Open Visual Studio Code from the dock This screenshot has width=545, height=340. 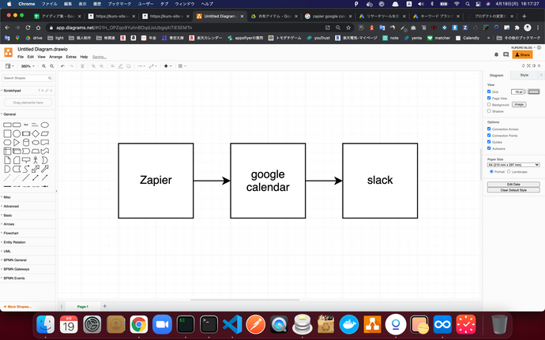click(x=232, y=325)
